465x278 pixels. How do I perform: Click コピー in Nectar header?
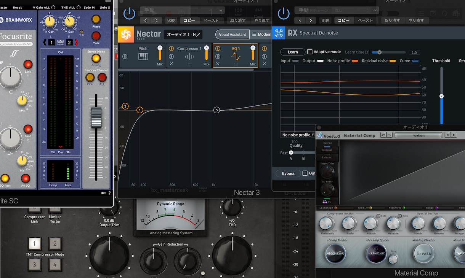pos(189,20)
